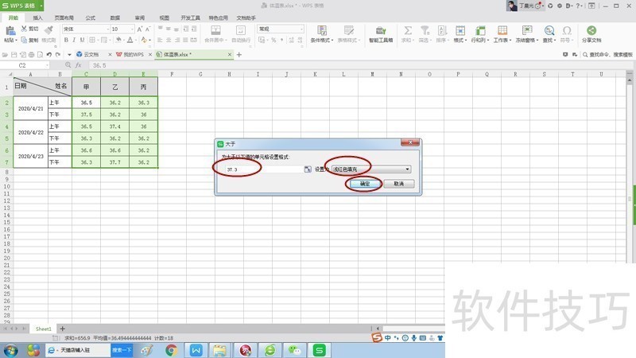Toggle Italic formatting
Screen dimensions: 636x358
point(74,40)
